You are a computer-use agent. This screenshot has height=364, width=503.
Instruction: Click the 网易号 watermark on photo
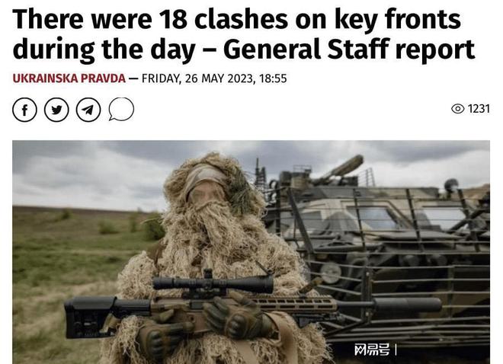tap(372, 350)
